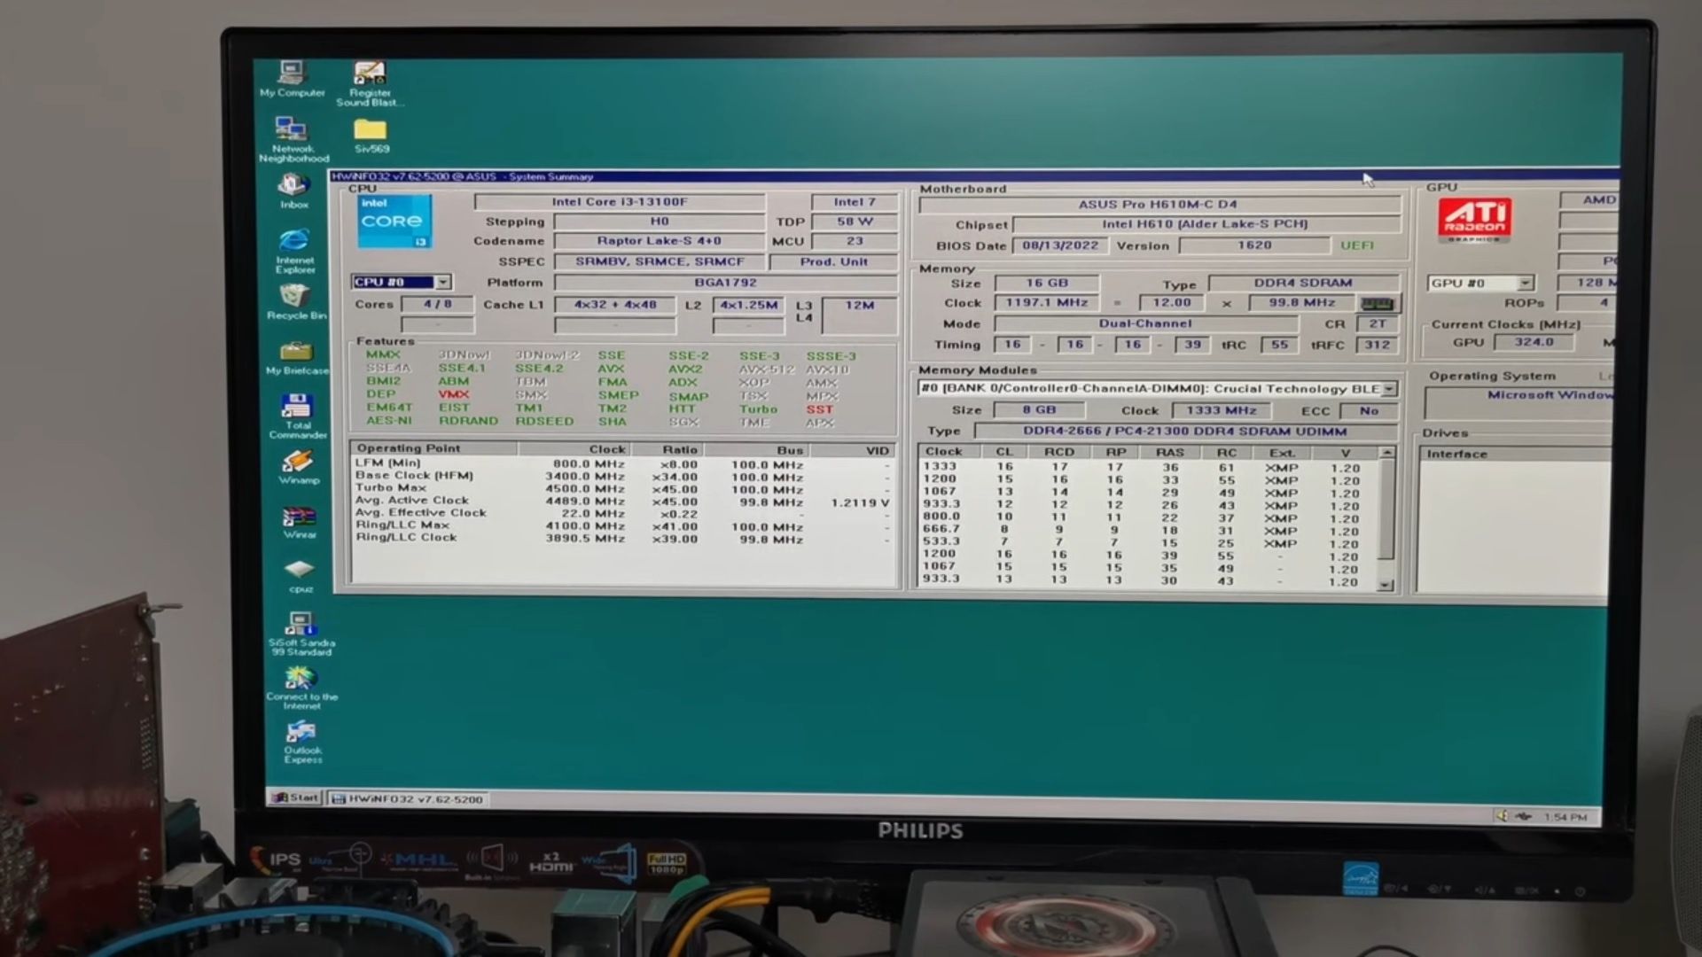Click the Start button
This screenshot has width=1702, height=957.
tap(294, 797)
